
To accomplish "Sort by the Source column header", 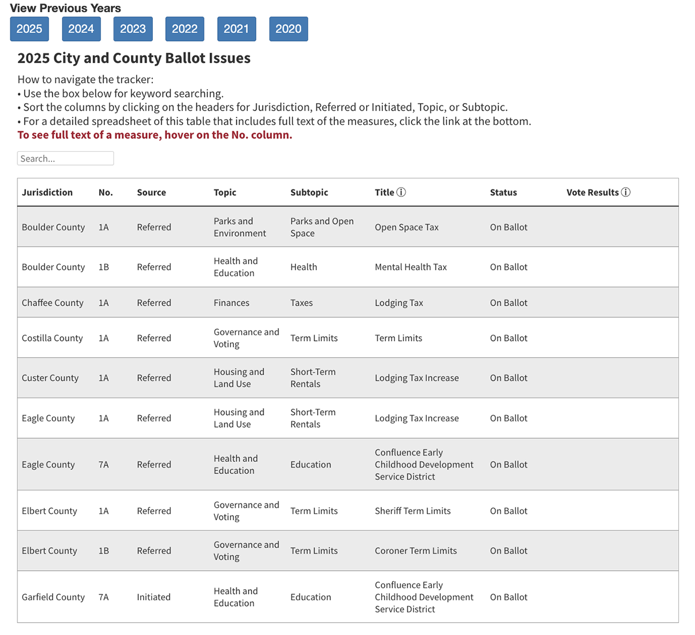I will coord(151,193).
